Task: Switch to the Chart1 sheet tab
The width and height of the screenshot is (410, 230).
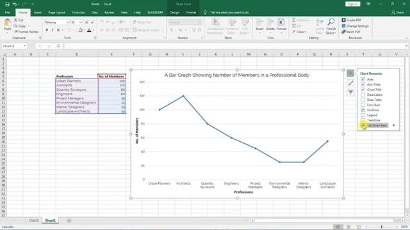Action: pos(33,220)
